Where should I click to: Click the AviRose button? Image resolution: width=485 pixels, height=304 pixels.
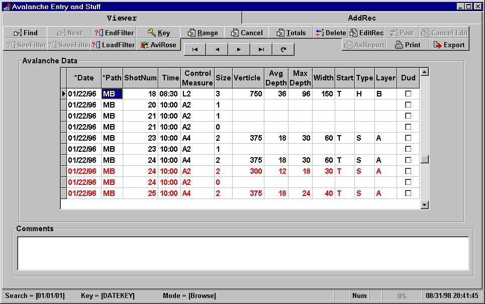[158, 45]
